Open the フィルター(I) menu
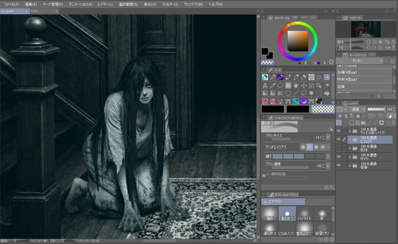This screenshot has width=398, height=244. tap(170, 4)
